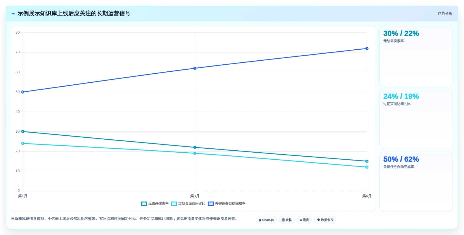Click the "24% / 19%" value in the KPI card
464x235 pixels.
tap(401, 96)
